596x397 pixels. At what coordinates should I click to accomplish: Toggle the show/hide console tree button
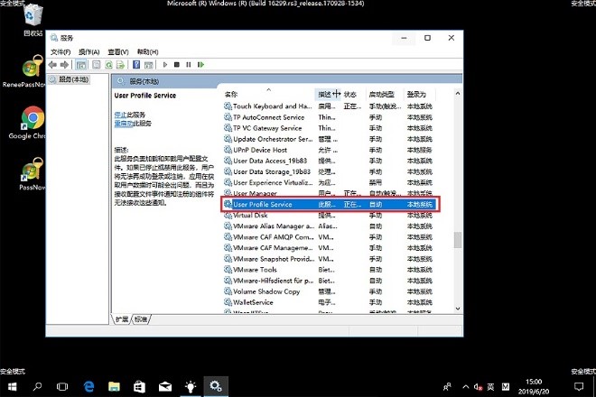(81, 65)
